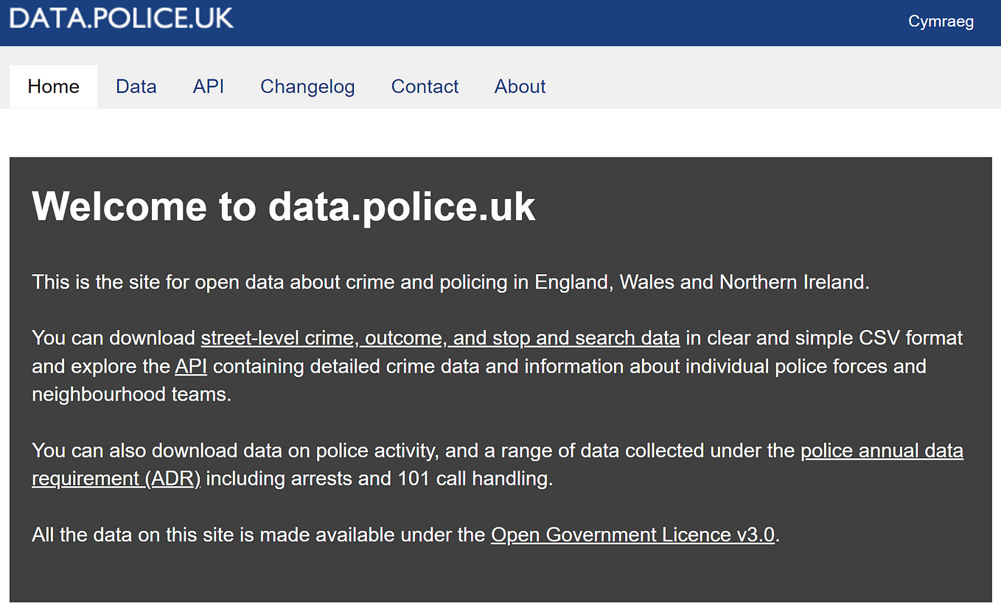The height and width of the screenshot is (615, 1001).
Task: Open the Open Government Licence v3.0 link
Action: (x=632, y=534)
